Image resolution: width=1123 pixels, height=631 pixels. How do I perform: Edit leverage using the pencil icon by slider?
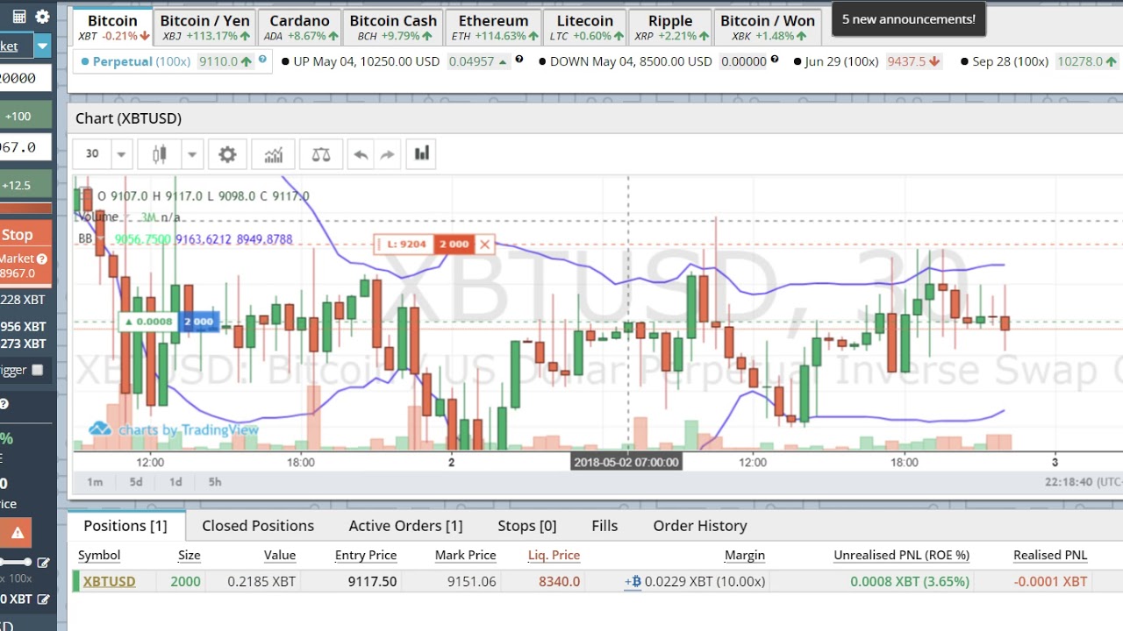click(x=43, y=563)
